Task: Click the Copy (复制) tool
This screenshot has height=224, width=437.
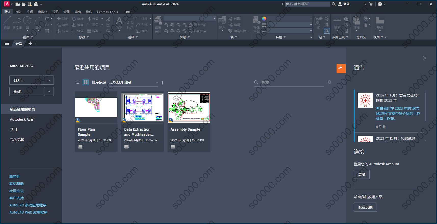Action: pos(62,25)
